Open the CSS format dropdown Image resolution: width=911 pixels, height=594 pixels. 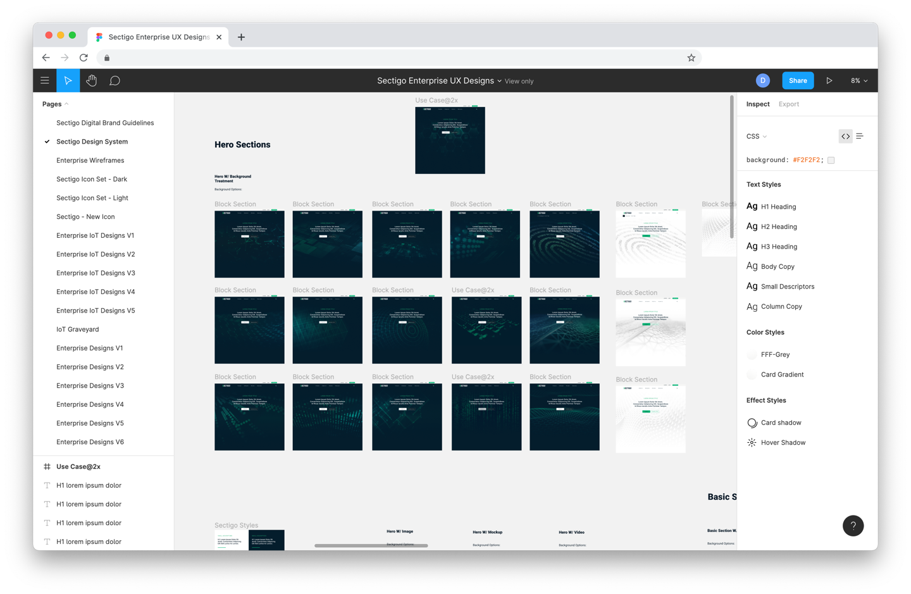click(757, 136)
